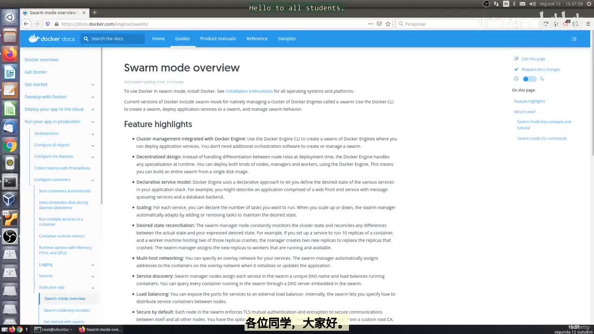The width and height of the screenshot is (594, 334).
Task: Open the network indicator in top panel
Action: (x=497, y=4)
